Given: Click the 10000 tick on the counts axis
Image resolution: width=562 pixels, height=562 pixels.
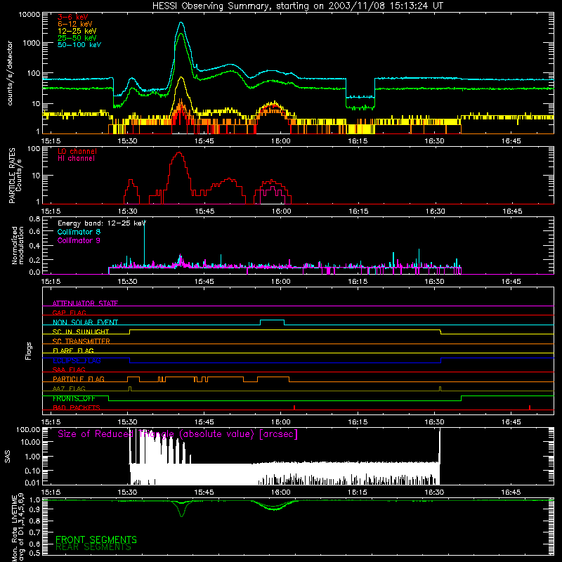Looking at the screenshot, I should click(x=30, y=15).
